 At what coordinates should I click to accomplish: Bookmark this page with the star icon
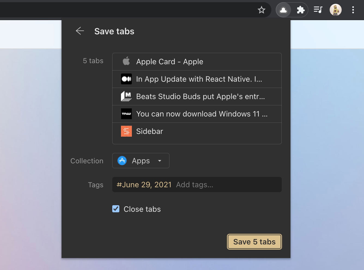261,10
